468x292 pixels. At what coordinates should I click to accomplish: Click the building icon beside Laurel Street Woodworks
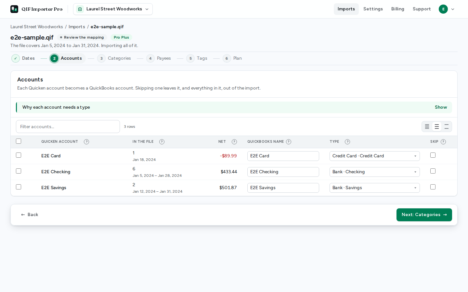coord(80,9)
